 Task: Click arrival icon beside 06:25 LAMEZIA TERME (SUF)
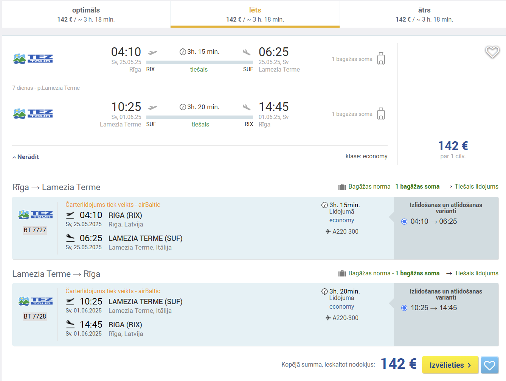point(70,238)
